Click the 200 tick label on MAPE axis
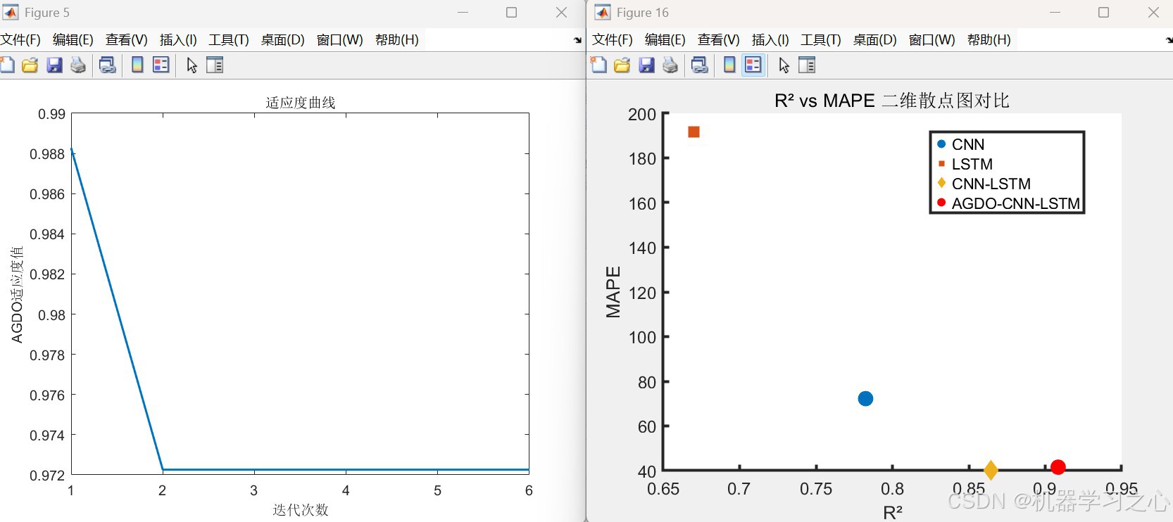 [x=642, y=115]
